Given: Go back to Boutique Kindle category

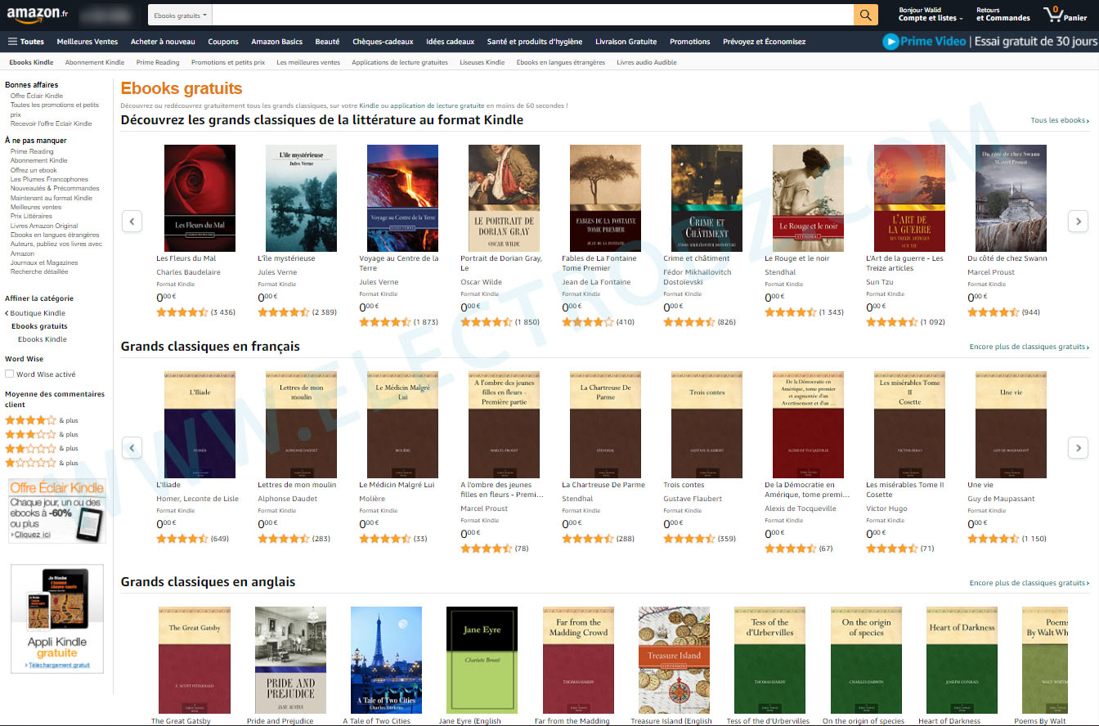Looking at the screenshot, I should (38, 313).
